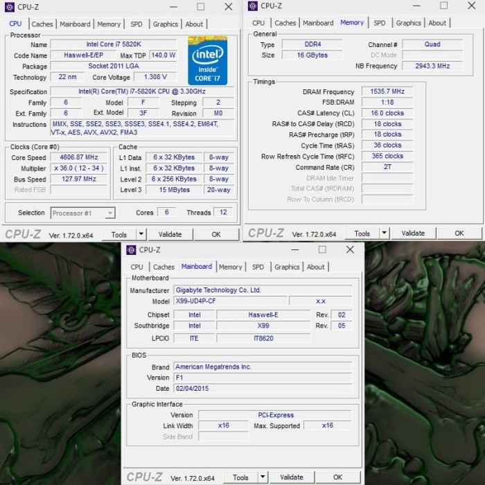
Task: Select CPU tab in the Memory window
Action: click(x=258, y=23)
